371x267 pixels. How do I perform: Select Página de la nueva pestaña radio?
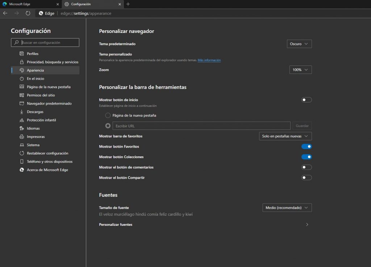click(x=108, y=115)
